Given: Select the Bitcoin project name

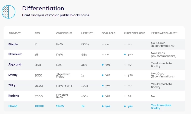Looking at the screenshot, I should [x=13, y=44].
